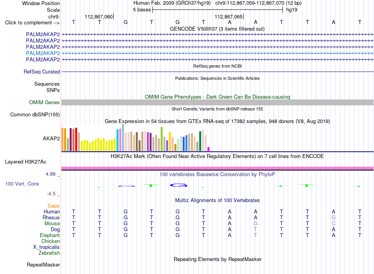The width and height of the screenshot is (374, 274).
Task: Open the H3K27Ac Mark track title
Action: (217, 156)
